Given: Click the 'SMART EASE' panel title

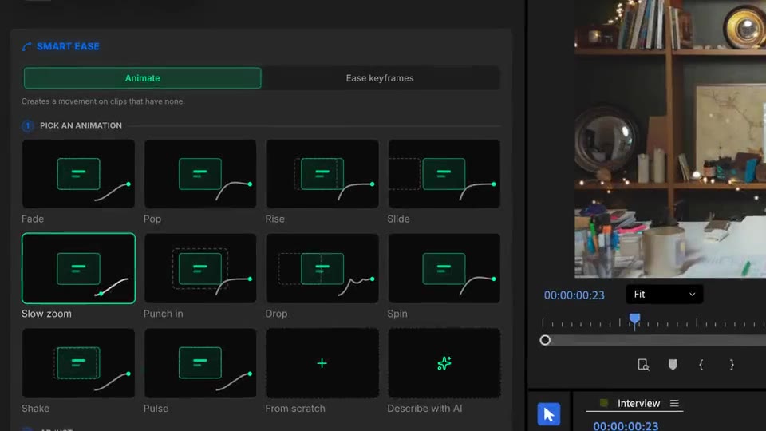Looking at the screenshot, I should 68,46.
